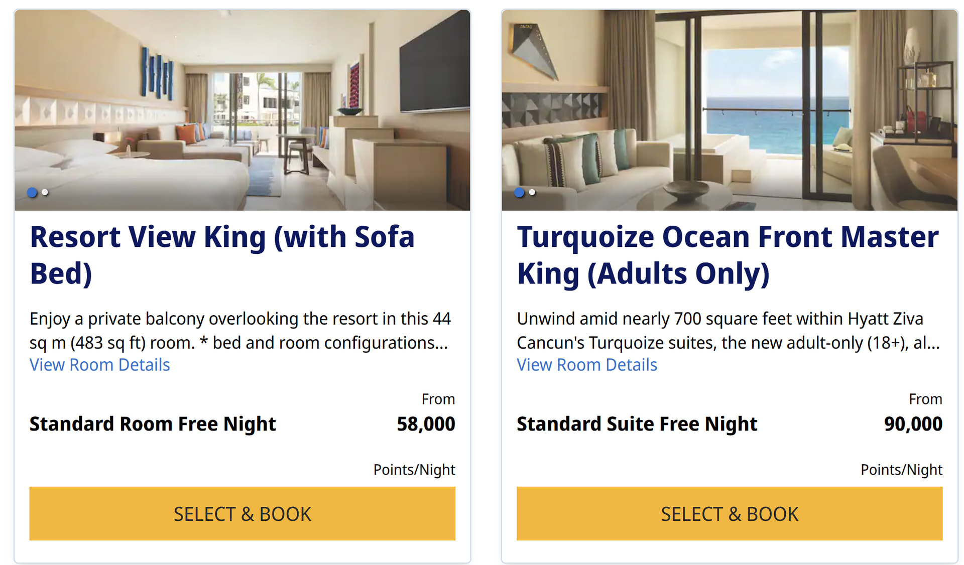Expand the Turquoize suite description text
Image resolution: width=964 pixels, height=565 pixels.
pos(728,331)
